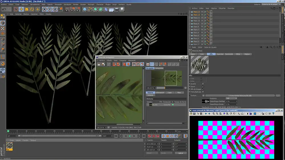Switch to Color tab in material attributes

[202, 54]
